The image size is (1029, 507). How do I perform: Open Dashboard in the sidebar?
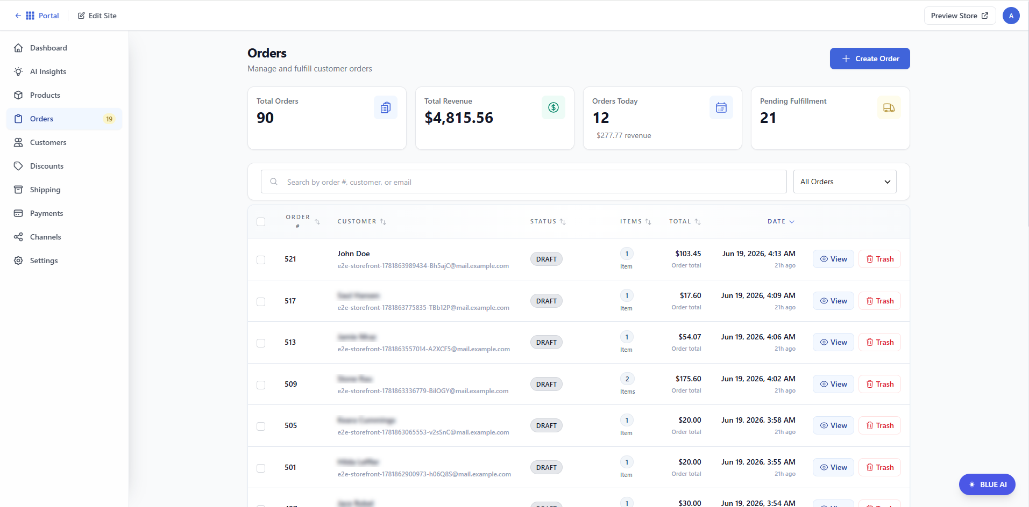click(x=64, y=48)
